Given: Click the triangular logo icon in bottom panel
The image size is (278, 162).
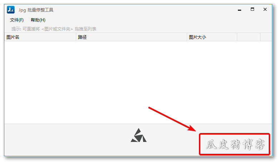Looking at the screenshot, I should [139, 135].
